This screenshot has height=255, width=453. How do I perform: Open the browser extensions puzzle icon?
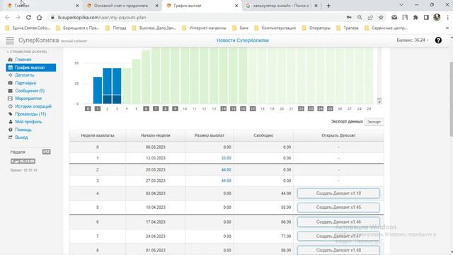(415, 17)
